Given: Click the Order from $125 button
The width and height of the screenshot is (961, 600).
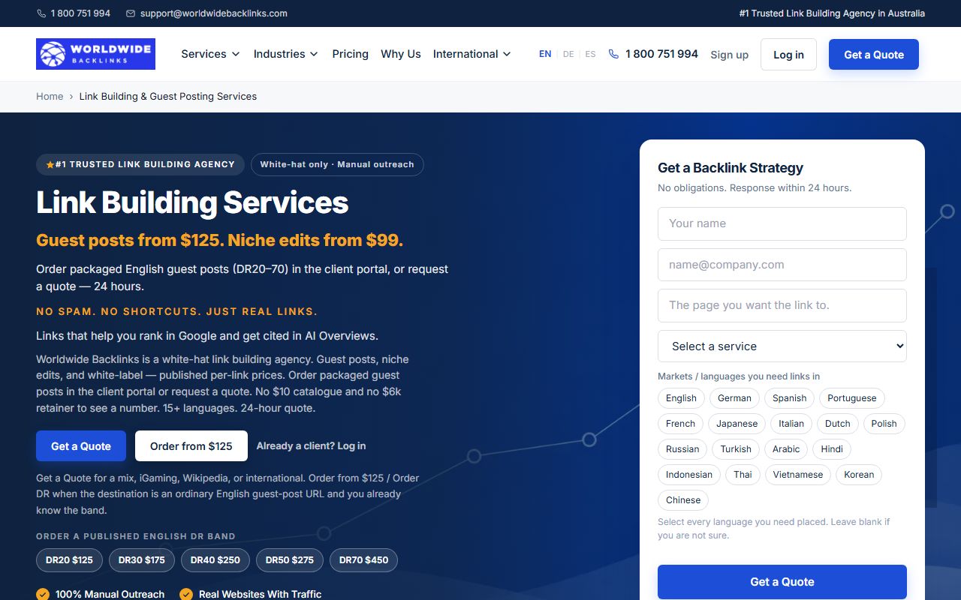Looking at the screenshot, I should [191, 446].
